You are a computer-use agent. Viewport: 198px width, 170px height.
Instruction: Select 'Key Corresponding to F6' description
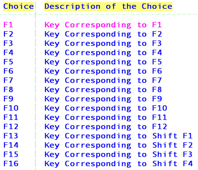tap(103, 71)
